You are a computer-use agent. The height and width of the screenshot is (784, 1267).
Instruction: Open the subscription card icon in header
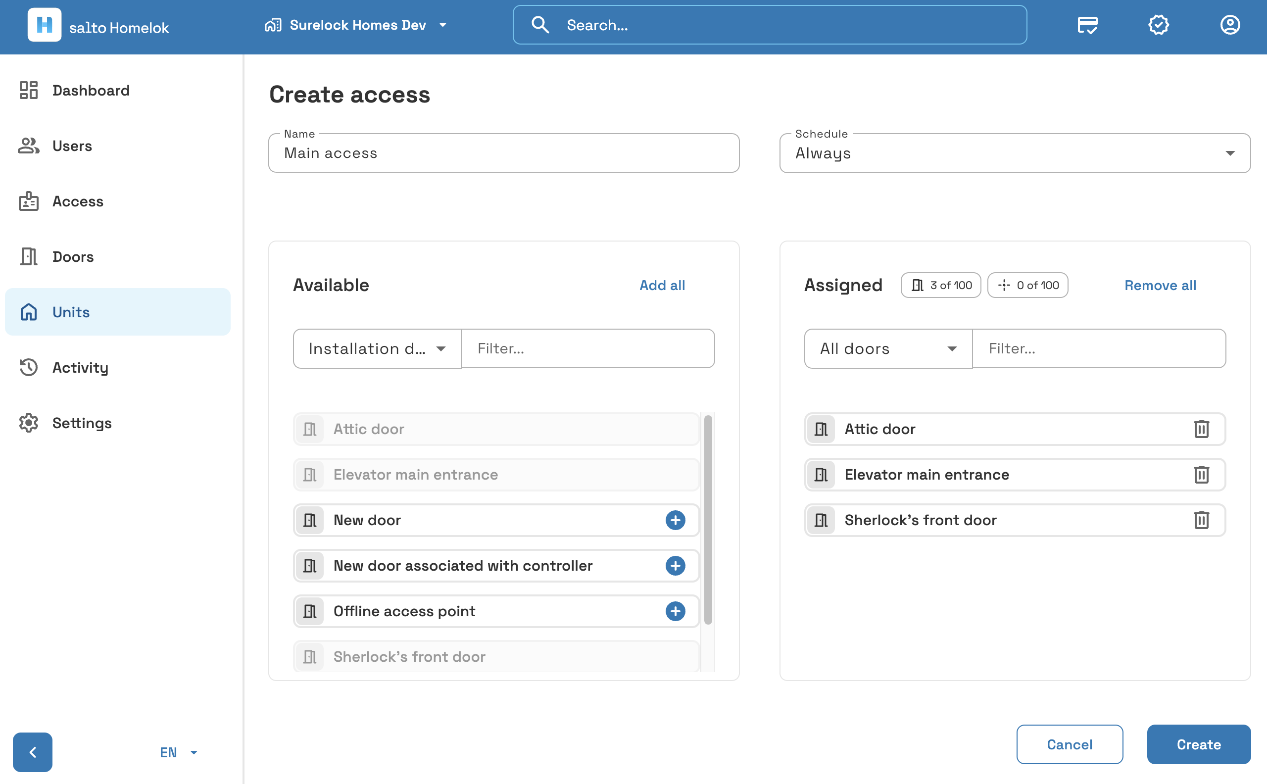[1087, 25]
